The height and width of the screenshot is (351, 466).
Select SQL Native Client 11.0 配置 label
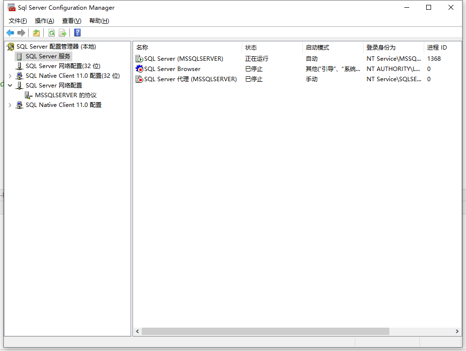pyautogui.click(x=64, y=105)
